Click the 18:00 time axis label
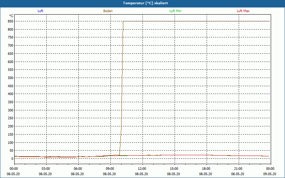This screenshot has width=285, height=178. pos(207,169)
